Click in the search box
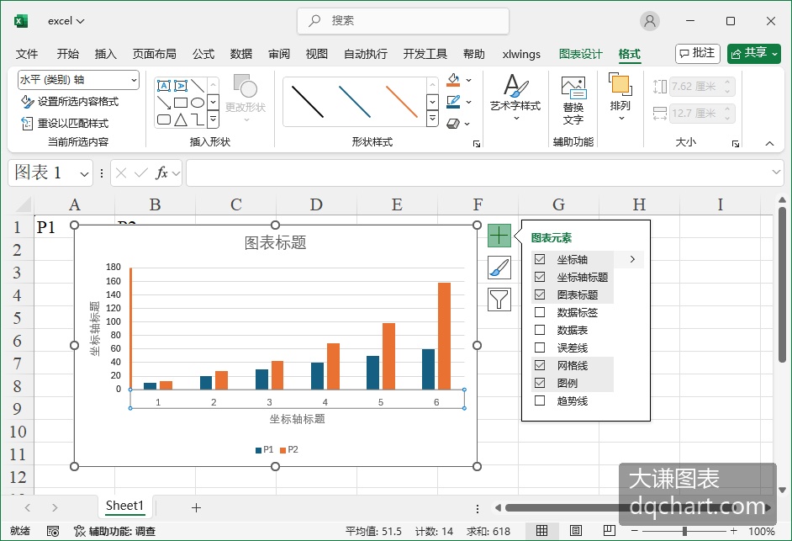This screenshot has height=541, width=792. [x=403, y=21]
